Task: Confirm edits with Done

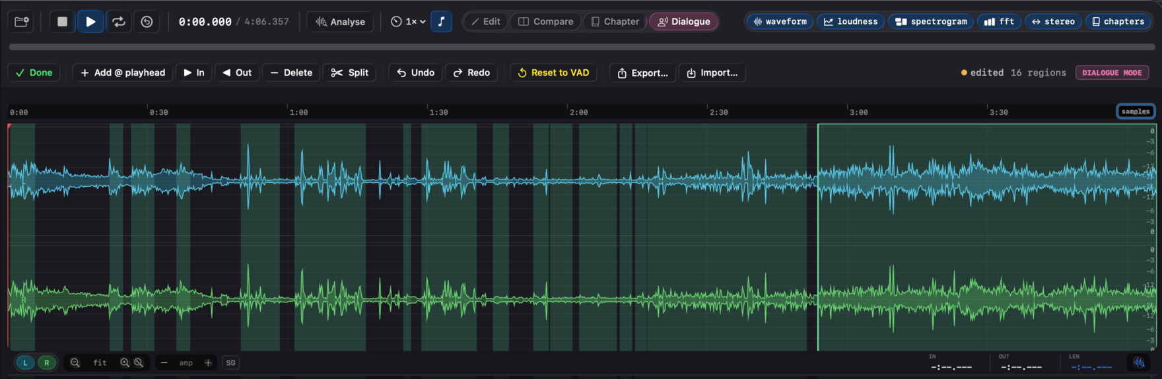Action: click(x=34, y=73)
